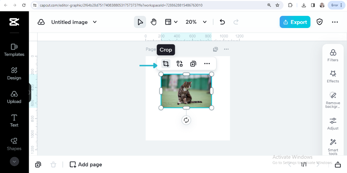Viewport: 347px width, 173px height.
Task: Open the Adjust panel
Action: [333, 124]
